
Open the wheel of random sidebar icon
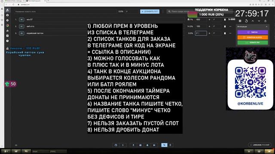pos(7,26)
